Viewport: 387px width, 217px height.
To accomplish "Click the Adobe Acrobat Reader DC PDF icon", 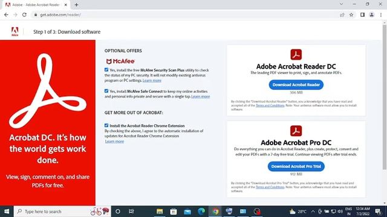I will coord(296,55).
